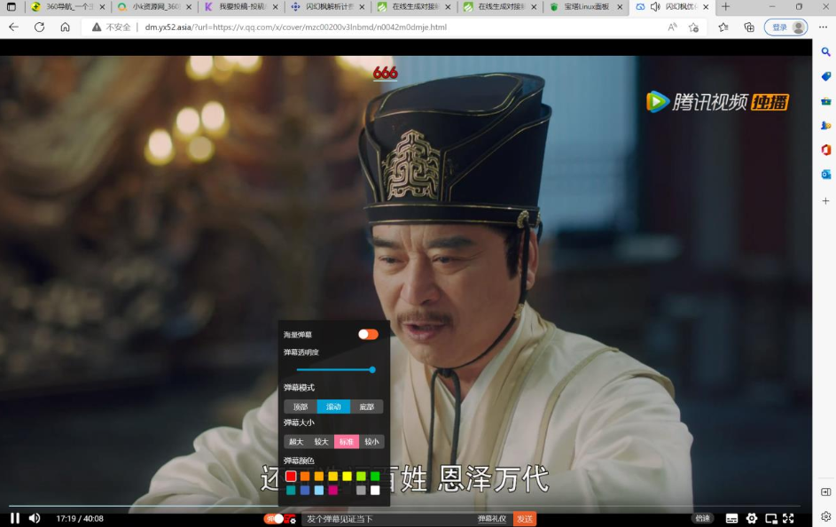Choose the light blue danmaku color swatch

coord(319,490)
